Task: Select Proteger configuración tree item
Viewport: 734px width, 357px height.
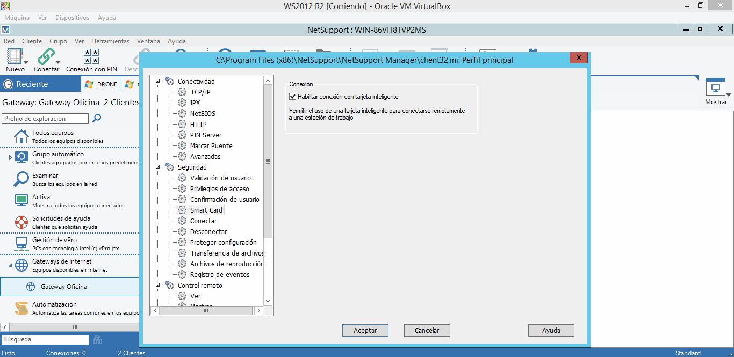Action: (224, 243)
